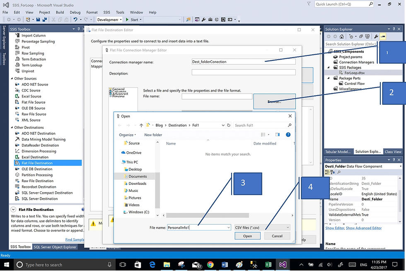Viewport: 406px width, 273px height.
Task: Open the Organize dropdown in Open dialog
Action: point(128,135)
